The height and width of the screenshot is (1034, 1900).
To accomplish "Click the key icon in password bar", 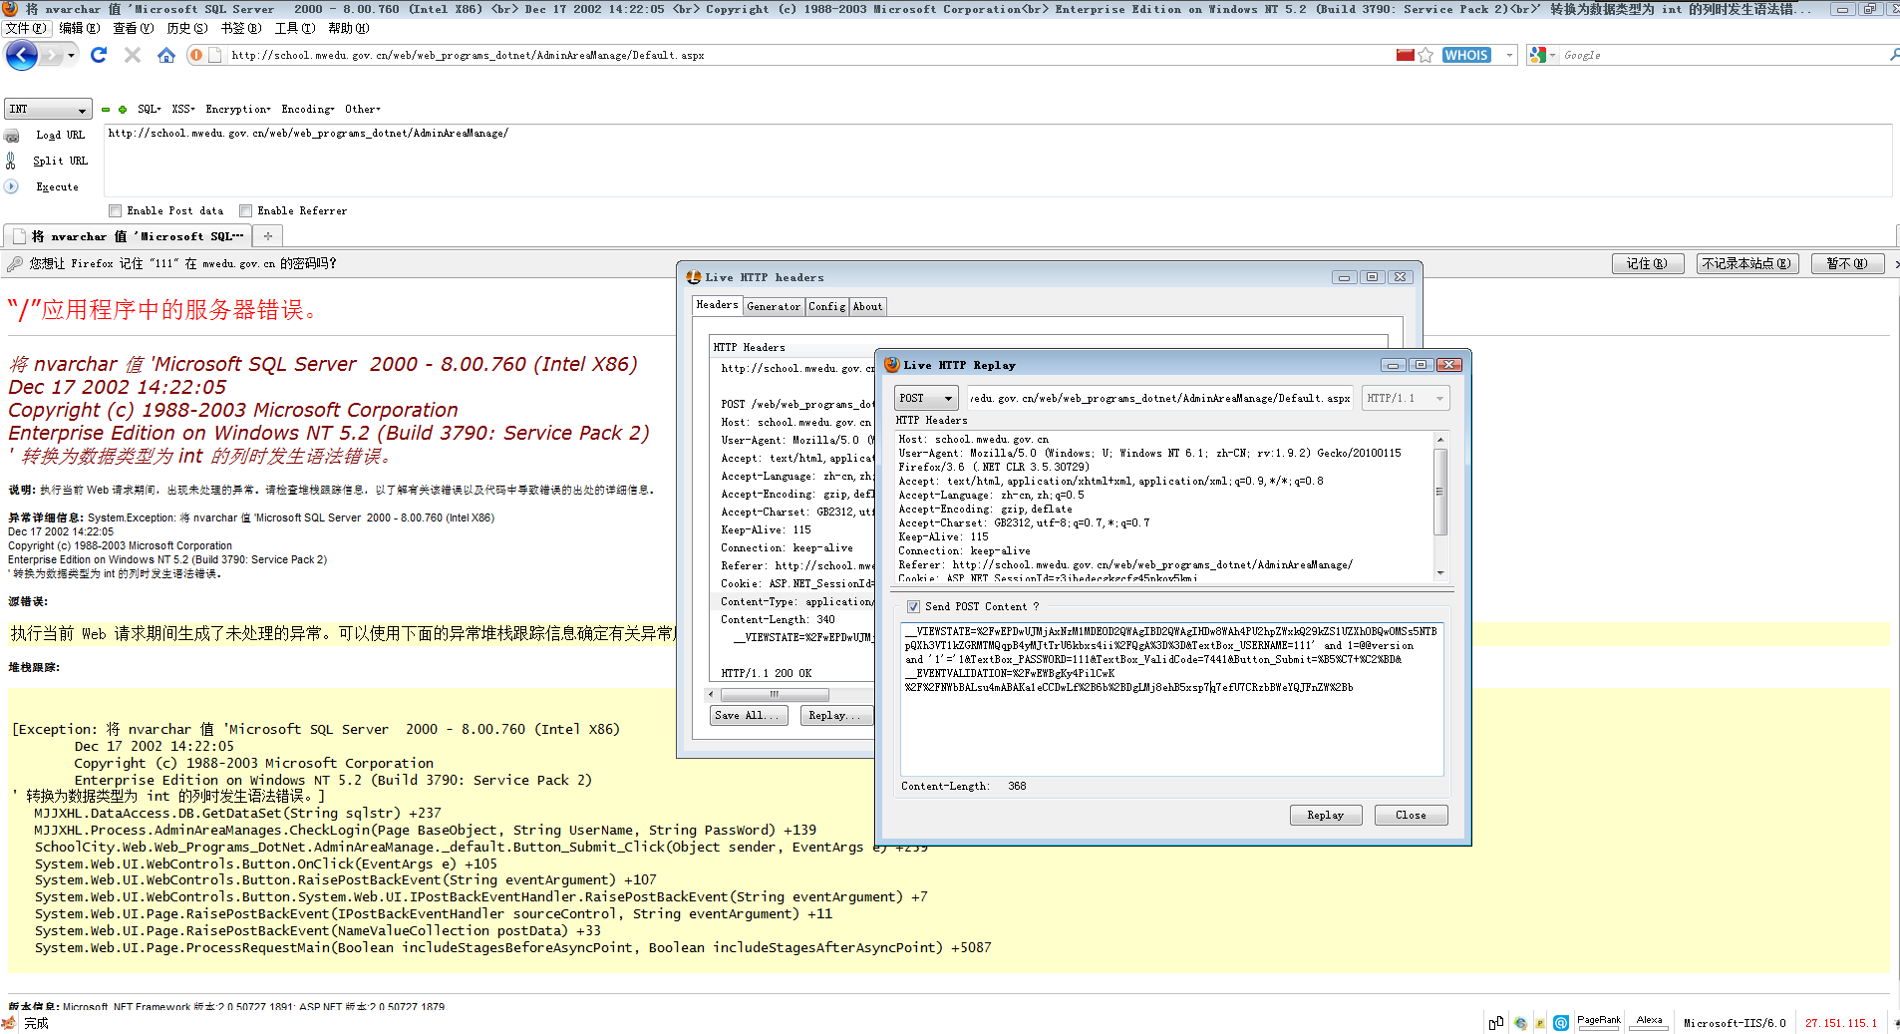I will pyautogui.click(x=15, y=264).
